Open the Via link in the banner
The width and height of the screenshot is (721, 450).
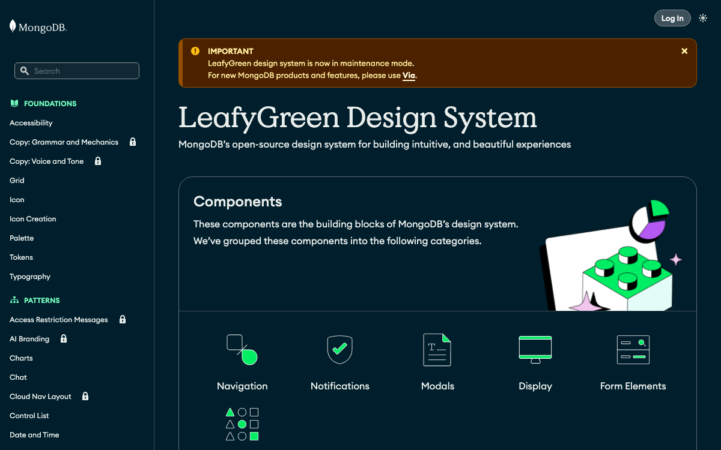pos(409,76)
